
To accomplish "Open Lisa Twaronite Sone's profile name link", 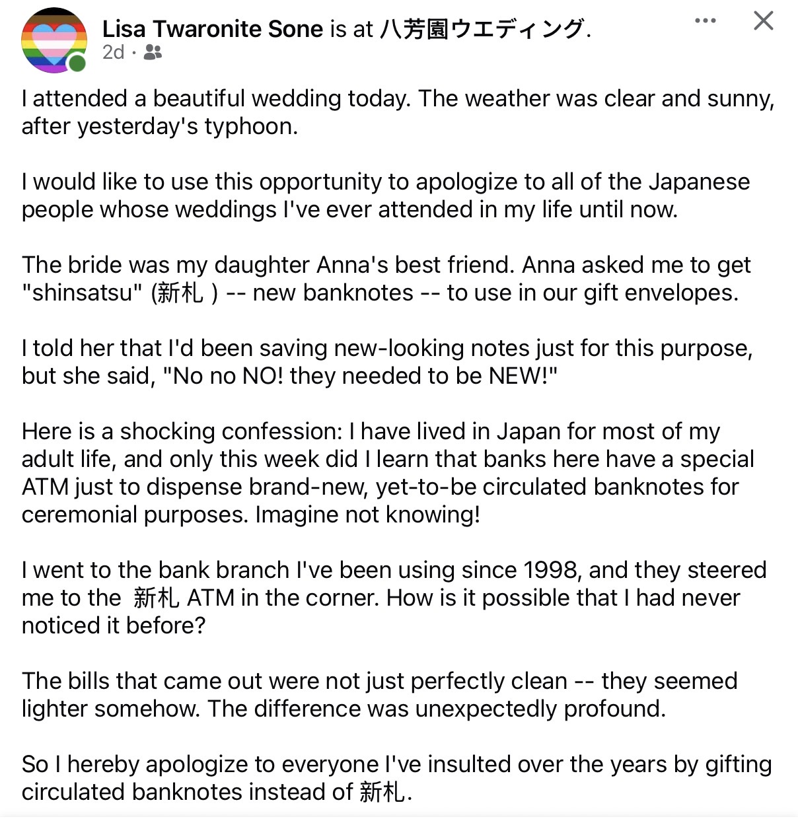I will pyautogui.click(x=213, y=29).
